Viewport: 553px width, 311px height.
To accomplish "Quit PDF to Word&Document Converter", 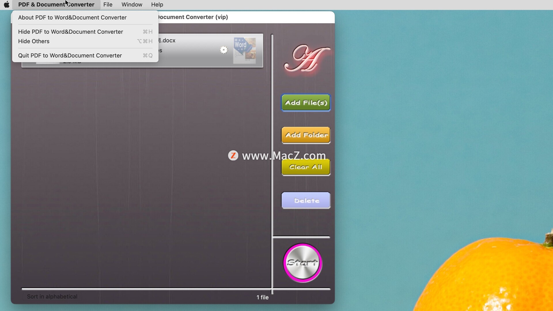I will (85, 56).
